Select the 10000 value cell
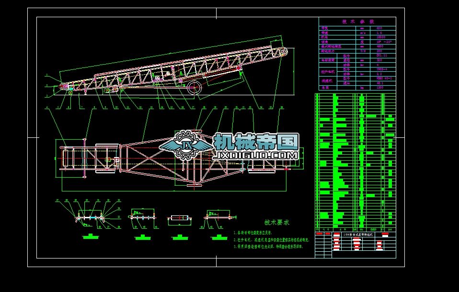 383,37
